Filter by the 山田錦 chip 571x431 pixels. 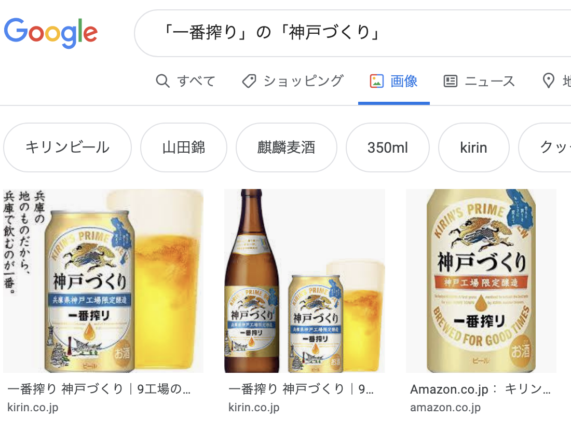pyautogui.click(x=184, y=147)
